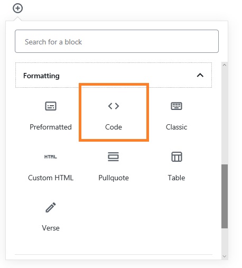
Task: Click the scrollbar track above the thumb
Action: click(225, 116)
